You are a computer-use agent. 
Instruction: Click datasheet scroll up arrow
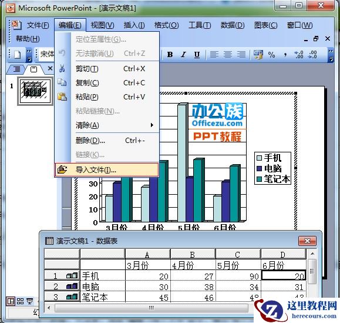point(312,254)
